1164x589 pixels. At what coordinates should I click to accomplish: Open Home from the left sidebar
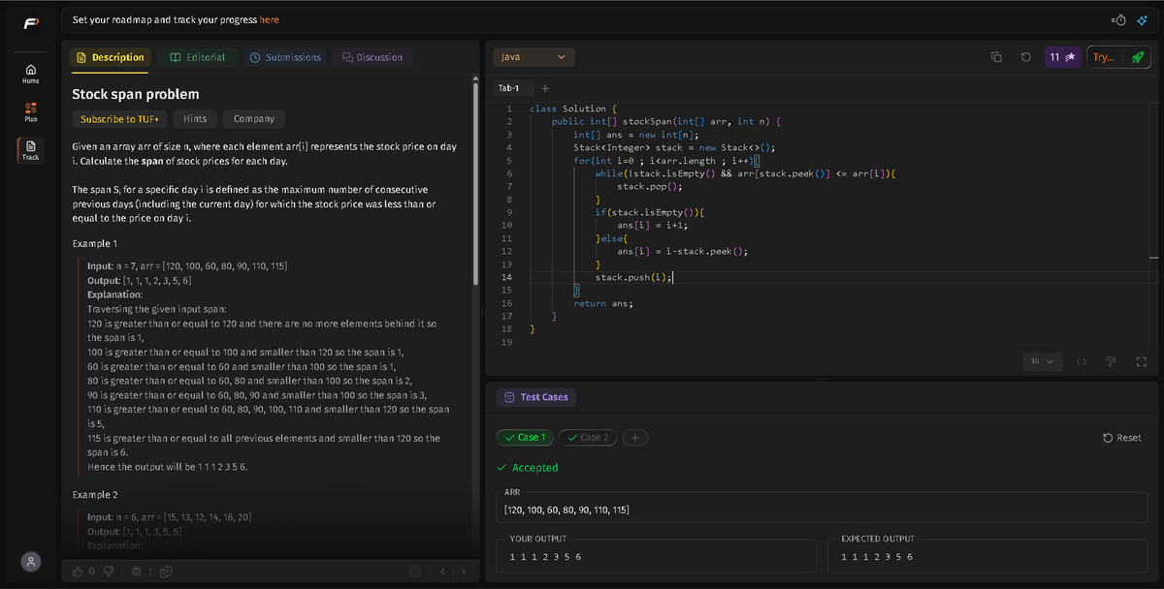coord(31,74)
